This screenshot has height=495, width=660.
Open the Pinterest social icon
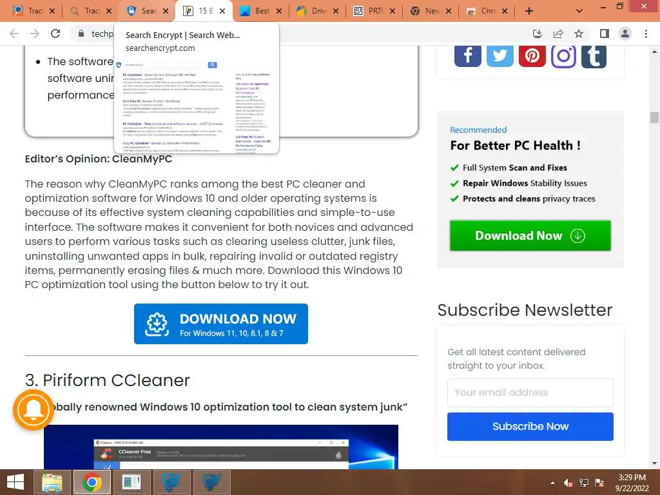point(532,56)
